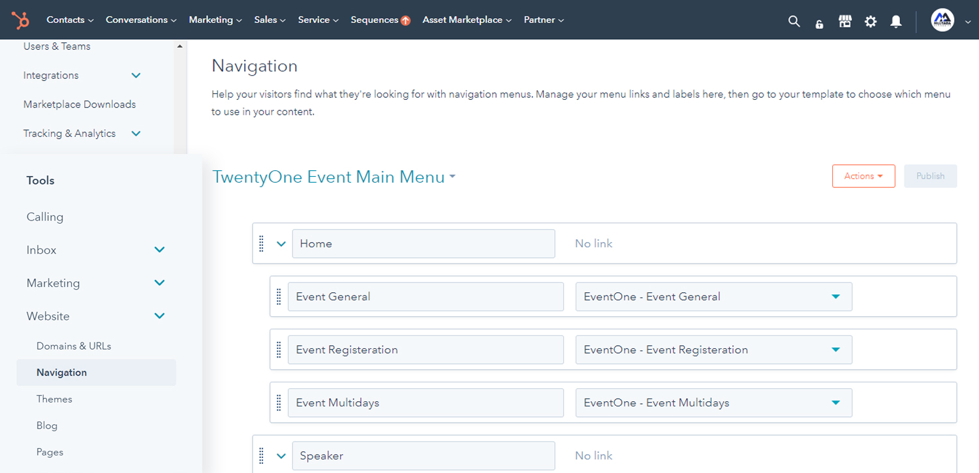Edit the Home menu label field

coord(424,243)
